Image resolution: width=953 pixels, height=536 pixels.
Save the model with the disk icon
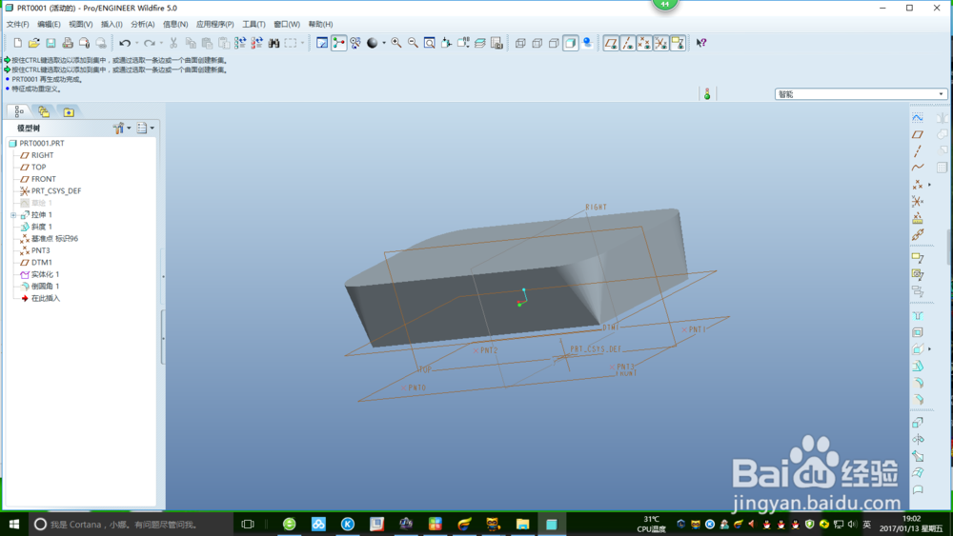coord(51,43)
